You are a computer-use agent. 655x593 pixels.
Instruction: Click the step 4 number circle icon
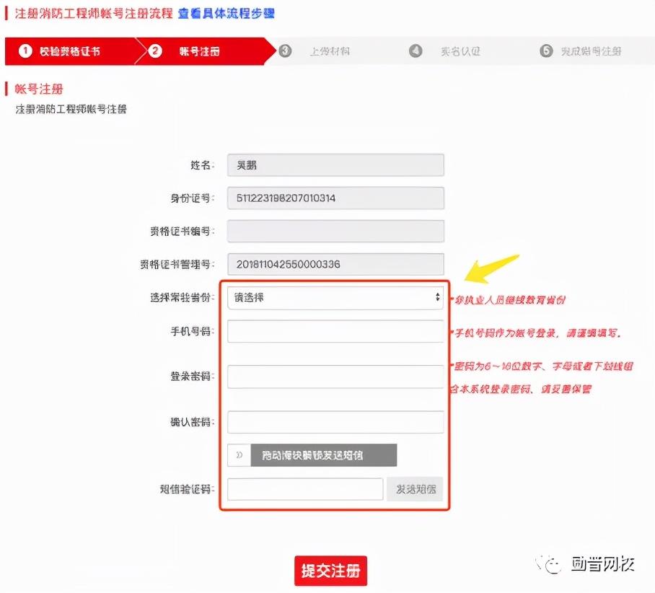(x=416, y=51)
